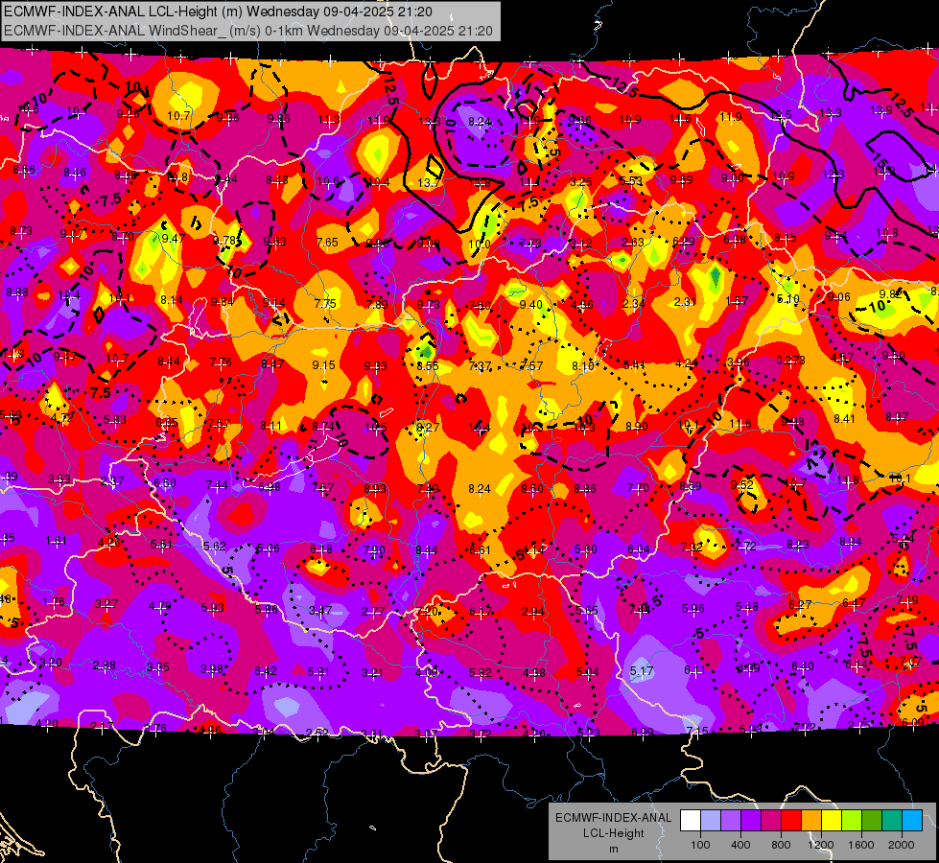Click the legend tick label 1200
The image size is (939, 863).
(x=821, y=845)
